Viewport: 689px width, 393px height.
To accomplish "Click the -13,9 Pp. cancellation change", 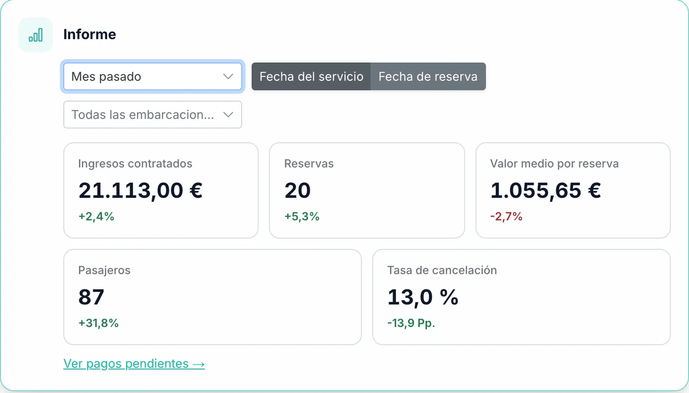I will (411, 323).
